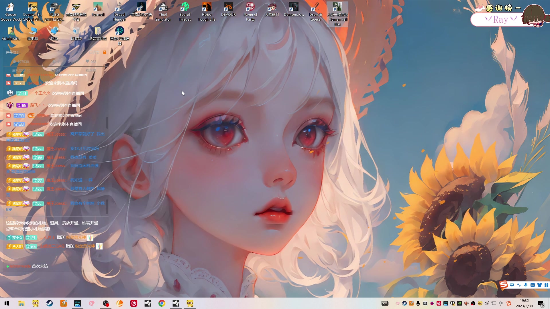Open the Windows Start menu

(7, 303)
